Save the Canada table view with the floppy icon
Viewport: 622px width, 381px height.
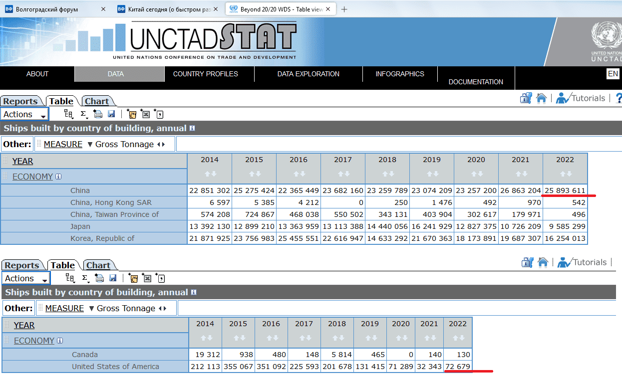coord(113,278)
